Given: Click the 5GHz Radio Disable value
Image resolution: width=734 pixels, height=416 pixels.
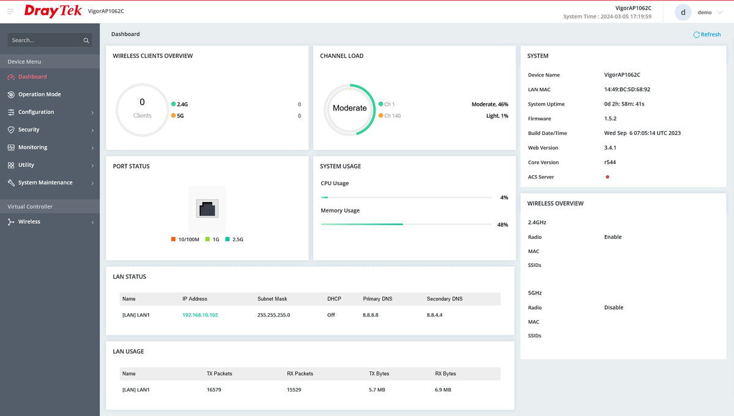Looking at the screenshot, I should (614, 308).
